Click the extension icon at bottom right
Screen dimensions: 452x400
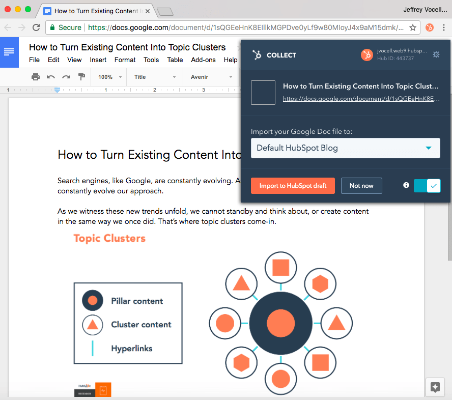tap(435, 387)
